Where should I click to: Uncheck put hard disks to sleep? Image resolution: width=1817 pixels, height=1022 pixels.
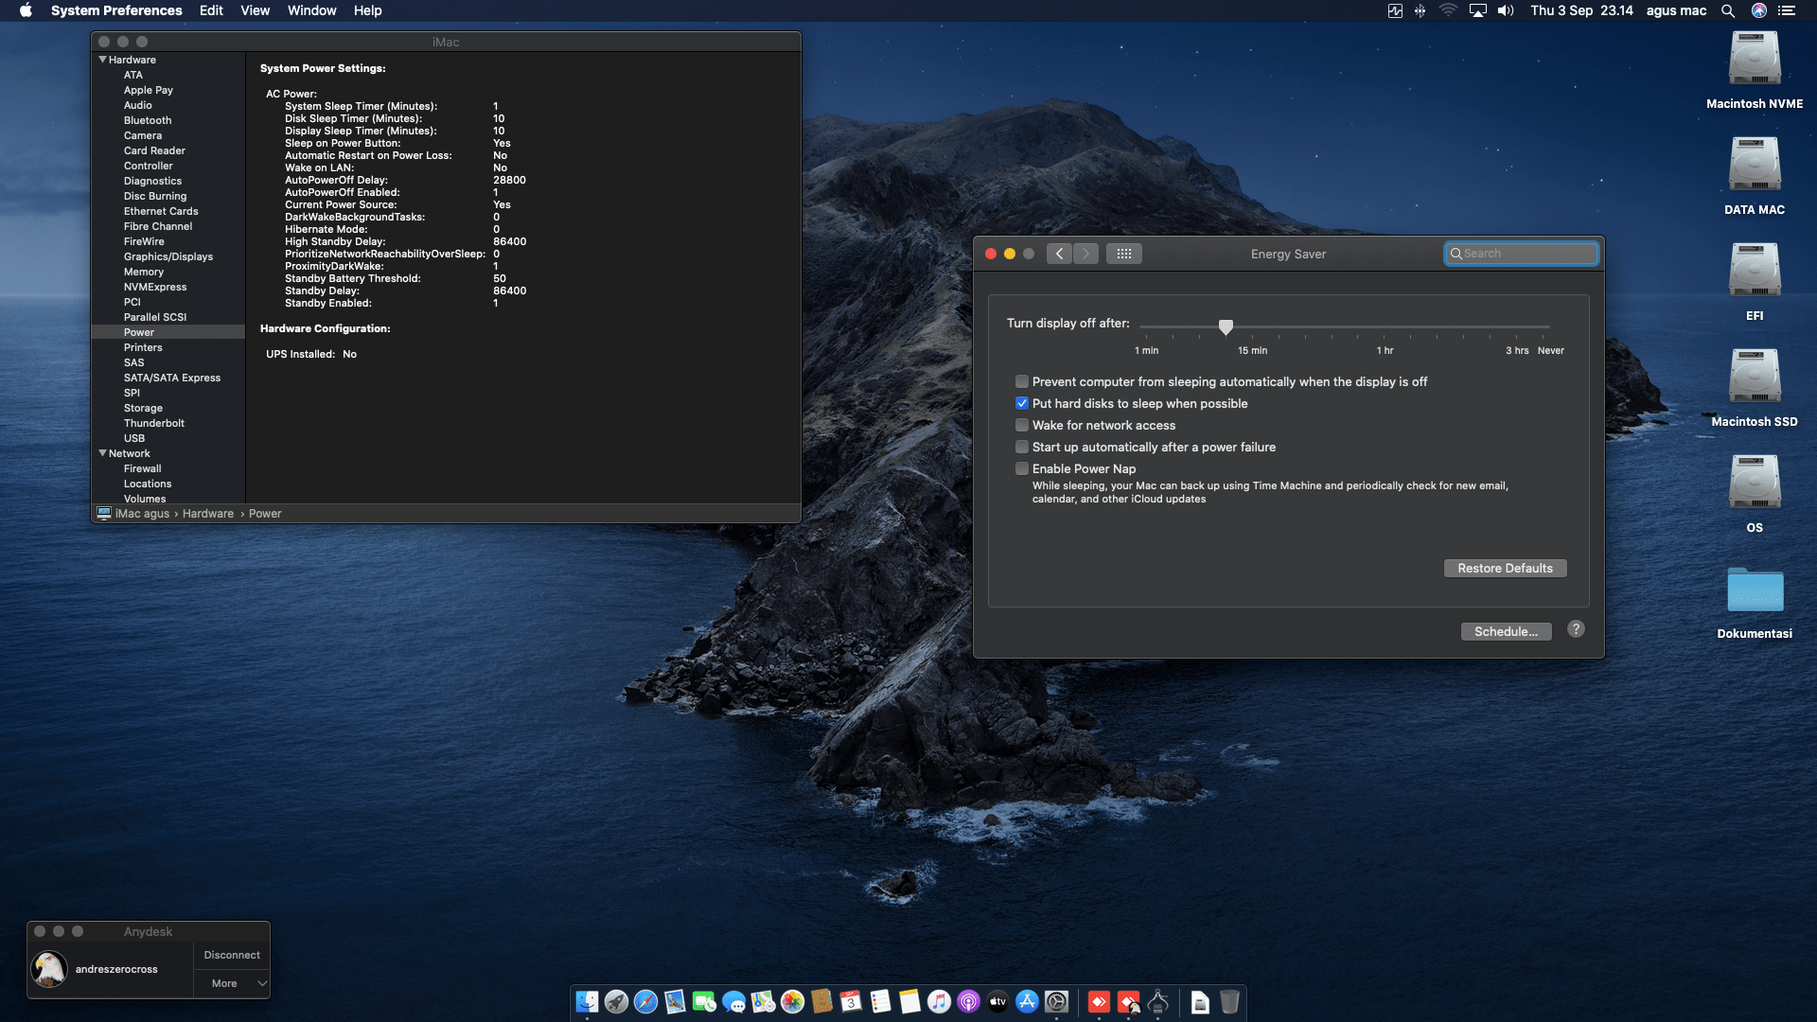coord(1022,403)
